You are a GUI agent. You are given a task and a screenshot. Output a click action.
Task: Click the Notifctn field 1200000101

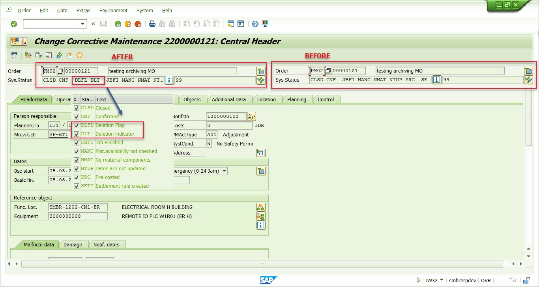click(x=226, y=116)
